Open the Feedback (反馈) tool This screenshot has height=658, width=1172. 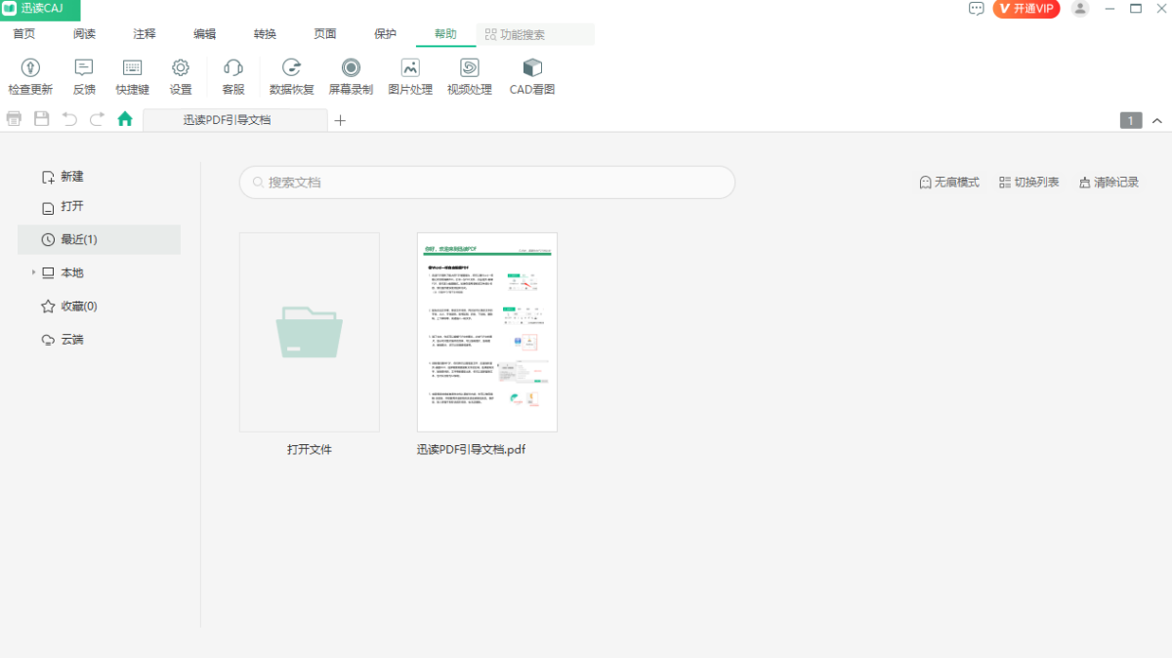click(x=84, y=68)
